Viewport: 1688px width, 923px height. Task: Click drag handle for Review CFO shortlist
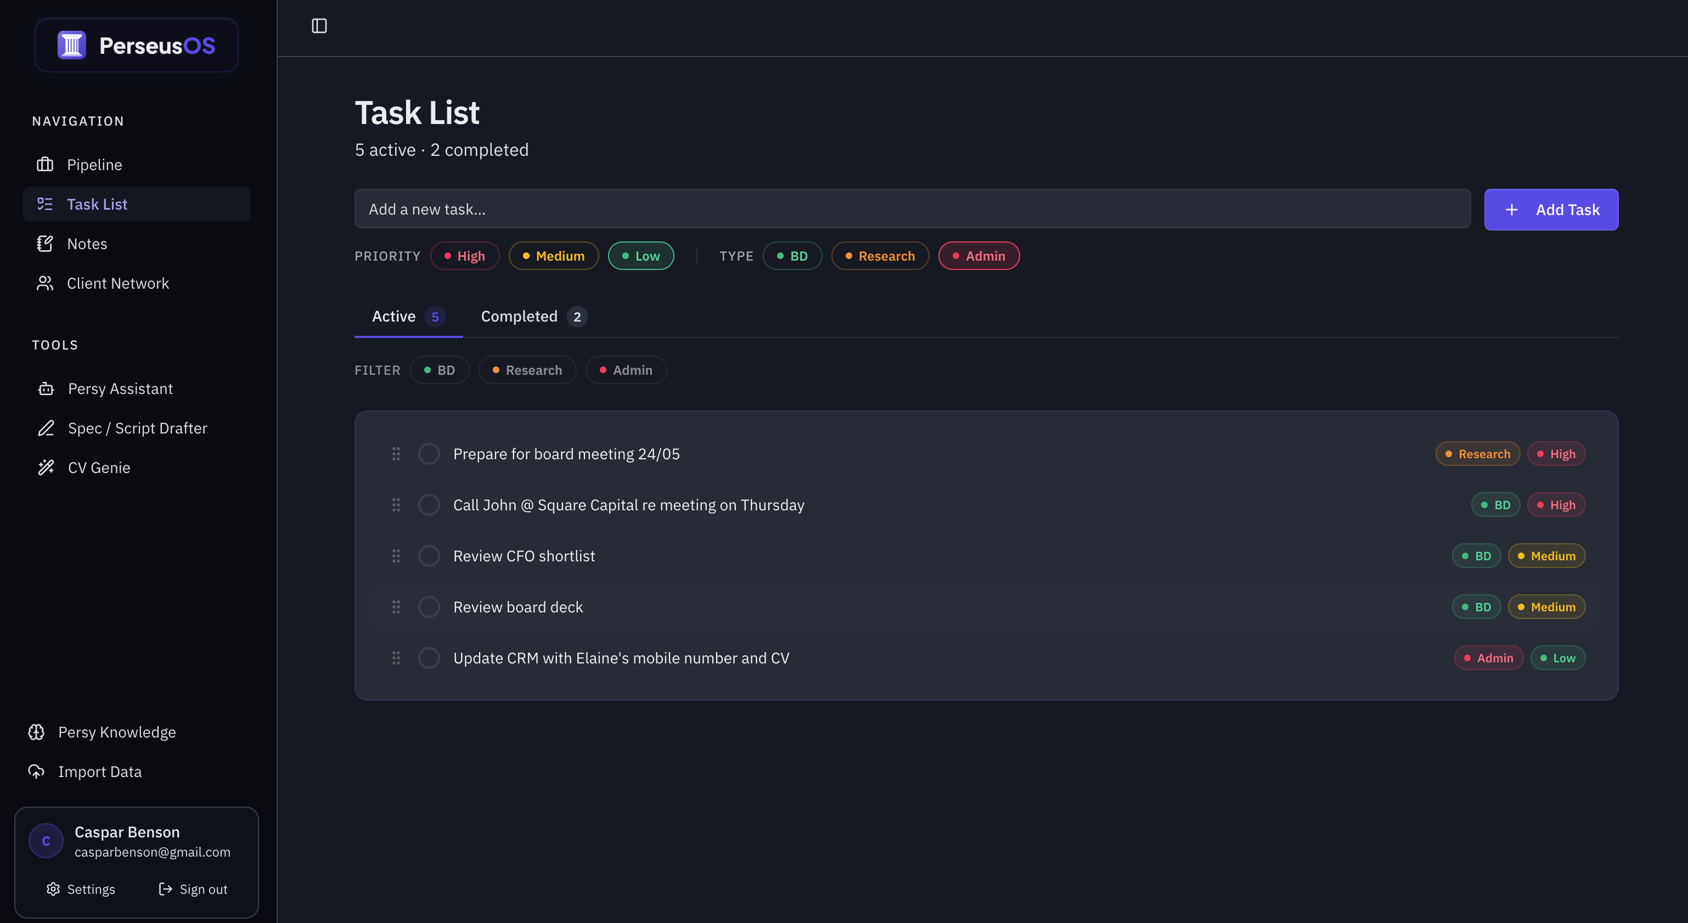click(396, 555)
